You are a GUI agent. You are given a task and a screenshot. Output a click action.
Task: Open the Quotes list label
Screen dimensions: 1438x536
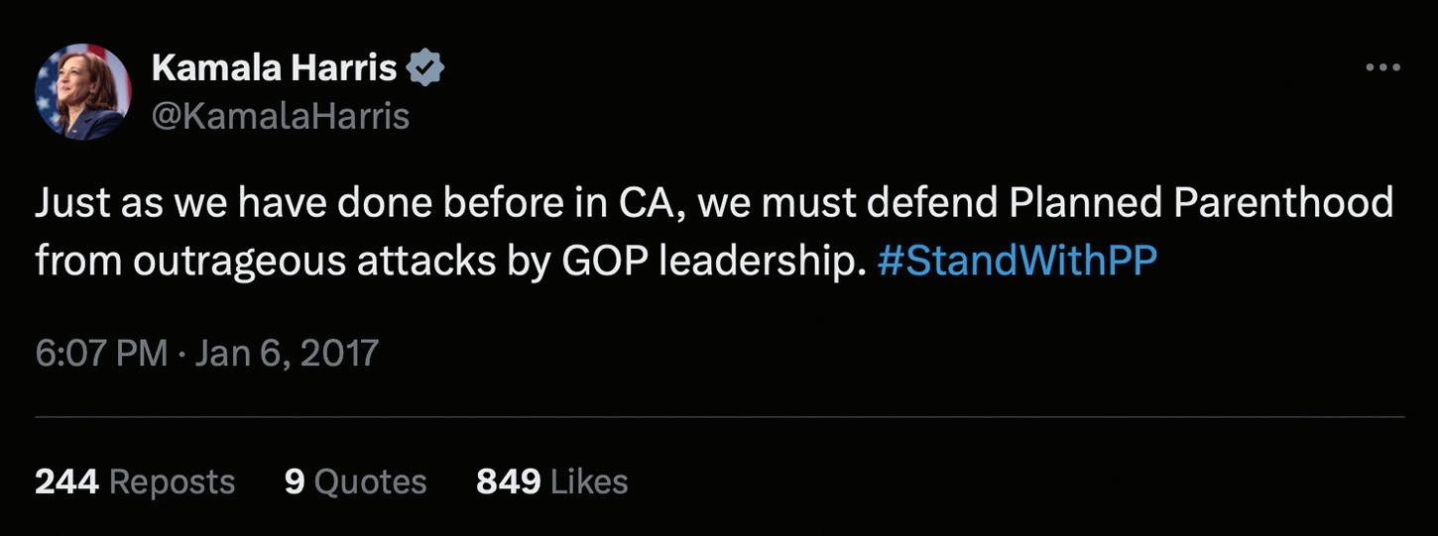pos(370,482)
